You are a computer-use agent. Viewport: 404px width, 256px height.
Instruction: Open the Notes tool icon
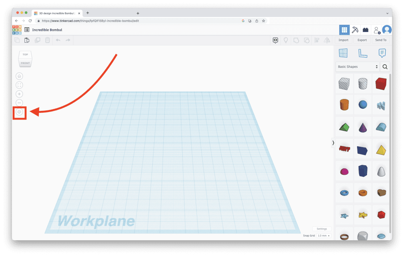click(382, 53)
